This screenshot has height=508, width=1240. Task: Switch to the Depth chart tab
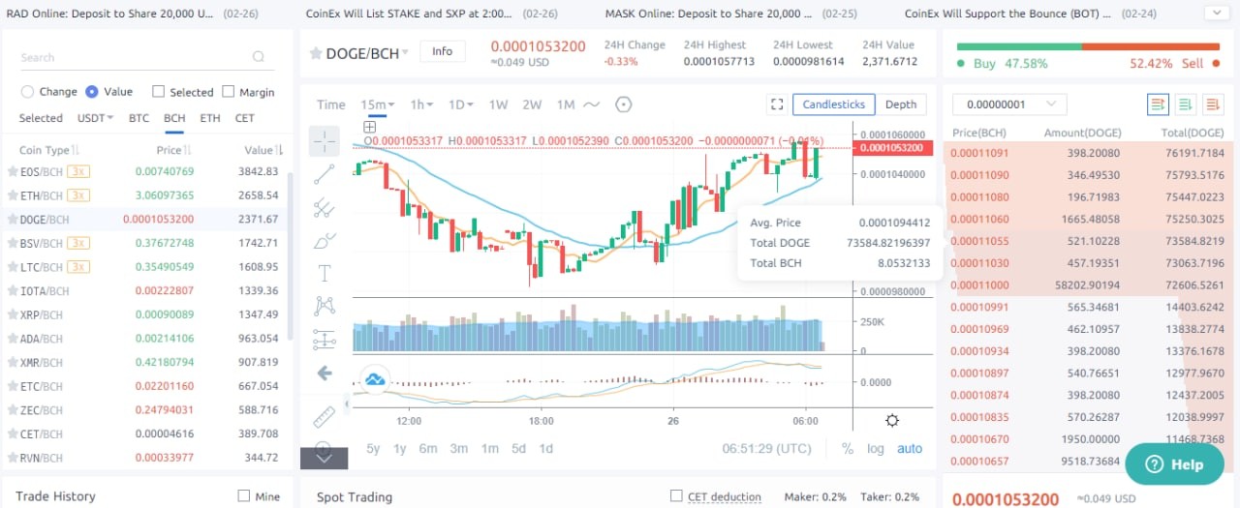pyautogui.click(x=901, y=105)
